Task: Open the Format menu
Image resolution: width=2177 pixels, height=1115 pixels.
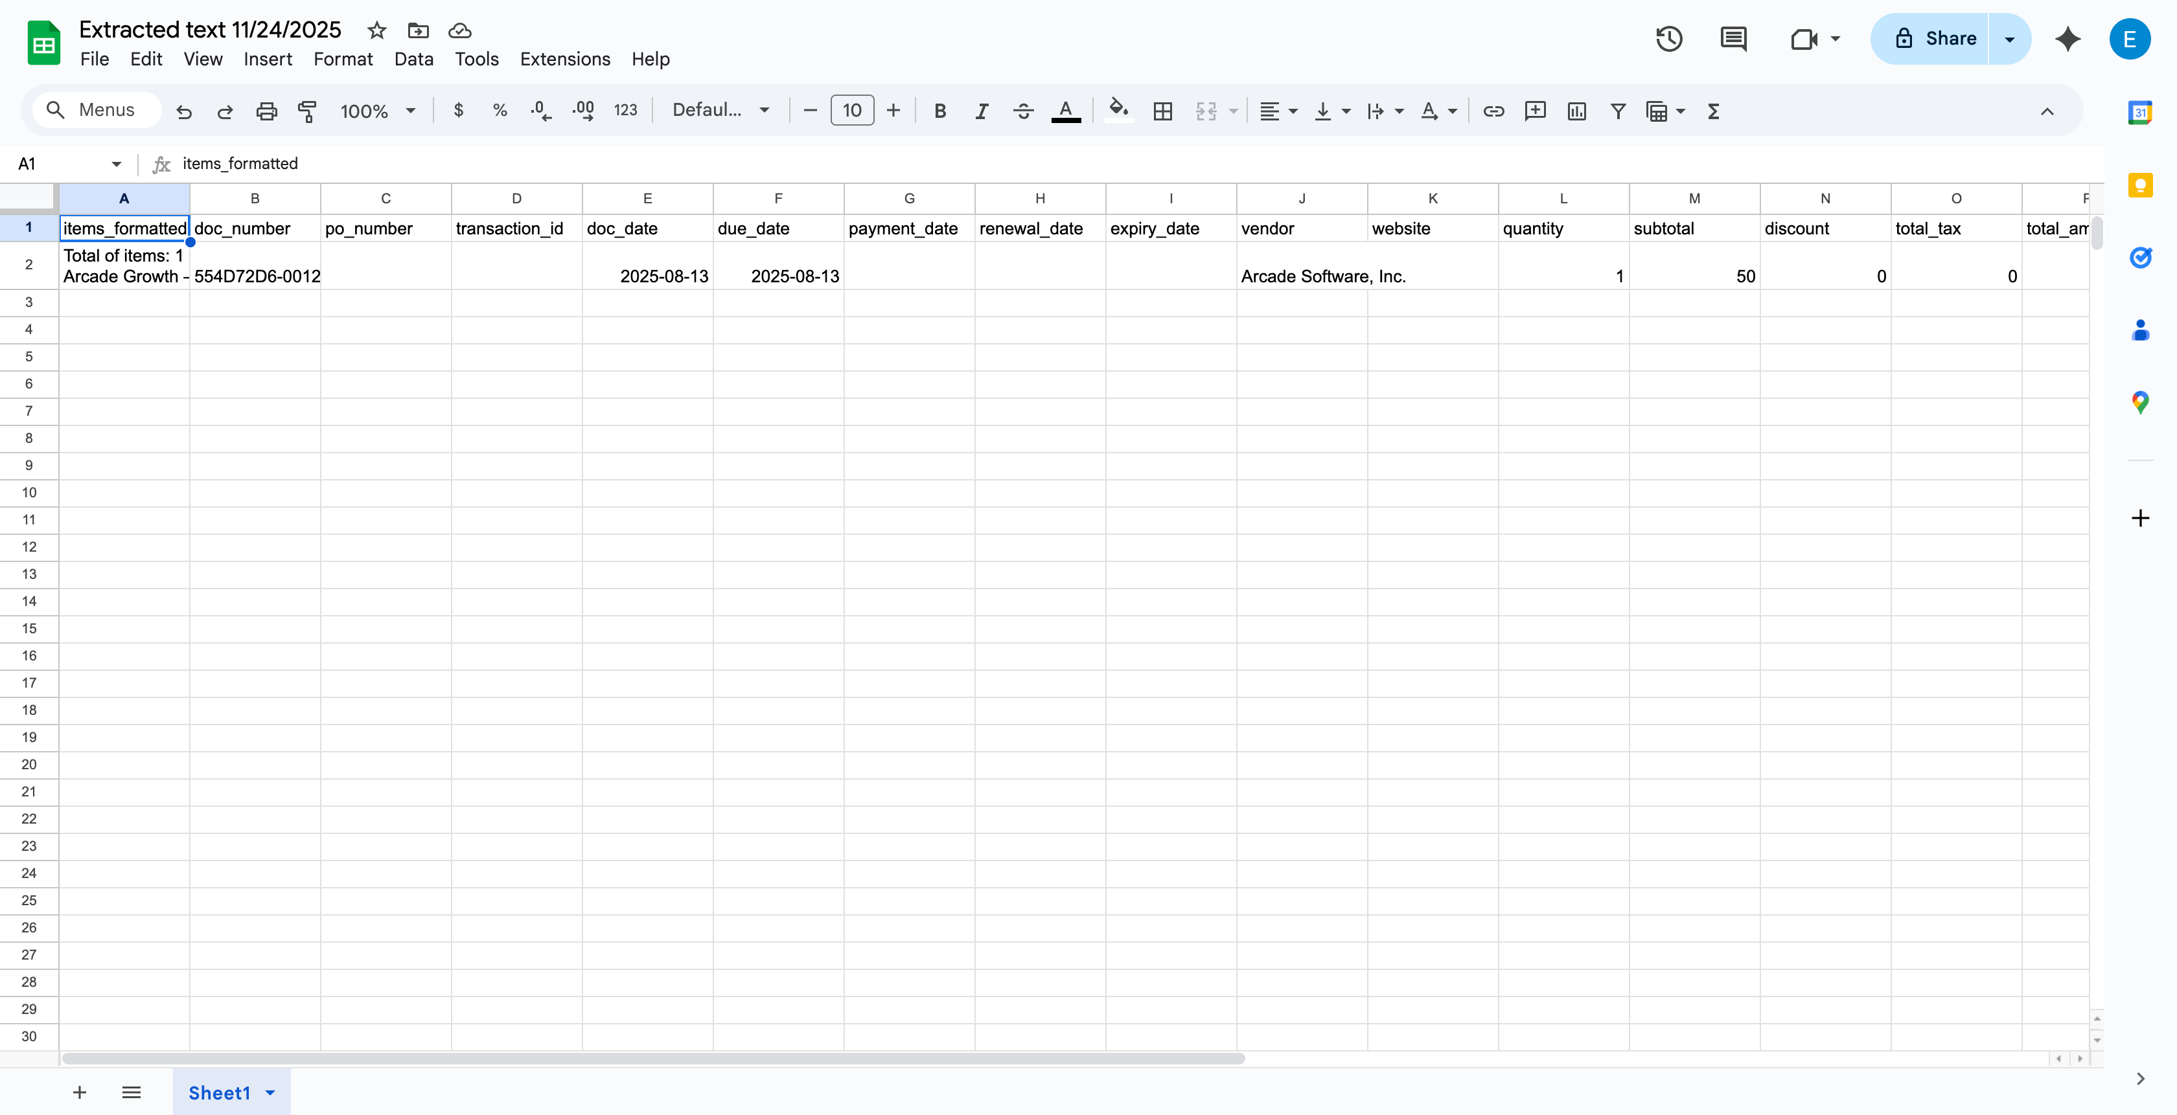Action: 342,59
